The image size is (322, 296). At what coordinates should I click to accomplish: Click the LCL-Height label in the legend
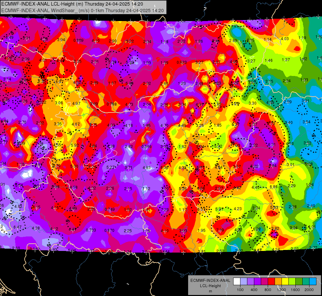(x=210, y=286)
